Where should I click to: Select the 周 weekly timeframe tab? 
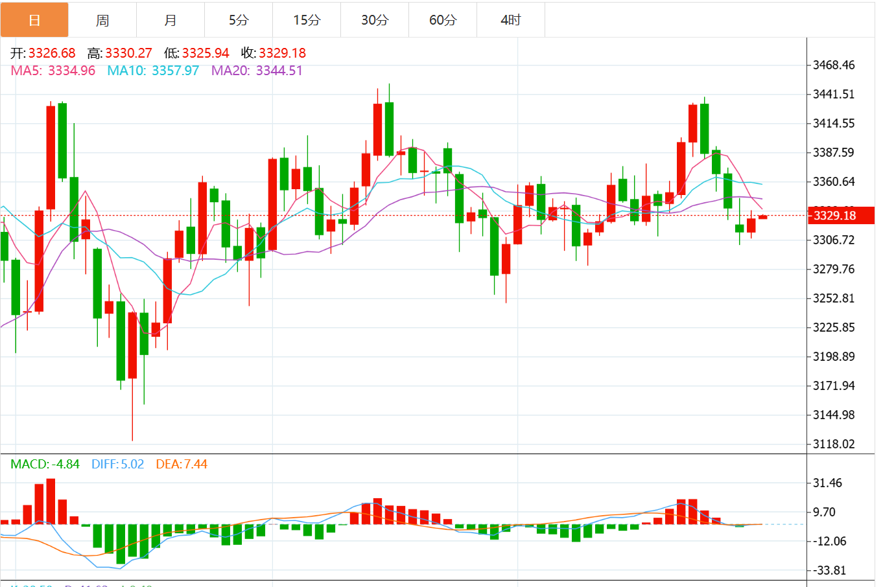pos(102,20)
